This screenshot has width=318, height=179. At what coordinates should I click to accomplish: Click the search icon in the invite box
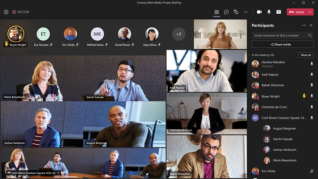(310, 35)
